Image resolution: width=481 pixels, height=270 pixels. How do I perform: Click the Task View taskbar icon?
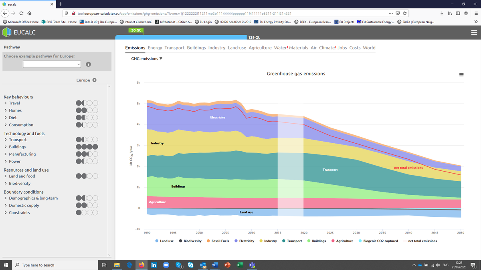104,265
